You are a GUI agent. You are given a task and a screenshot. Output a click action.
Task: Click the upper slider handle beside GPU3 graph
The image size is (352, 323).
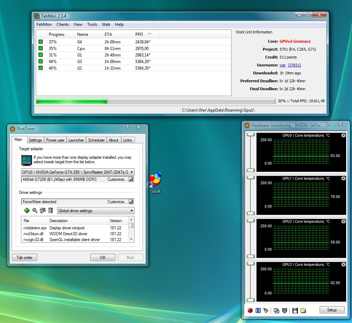pos(250,263)
